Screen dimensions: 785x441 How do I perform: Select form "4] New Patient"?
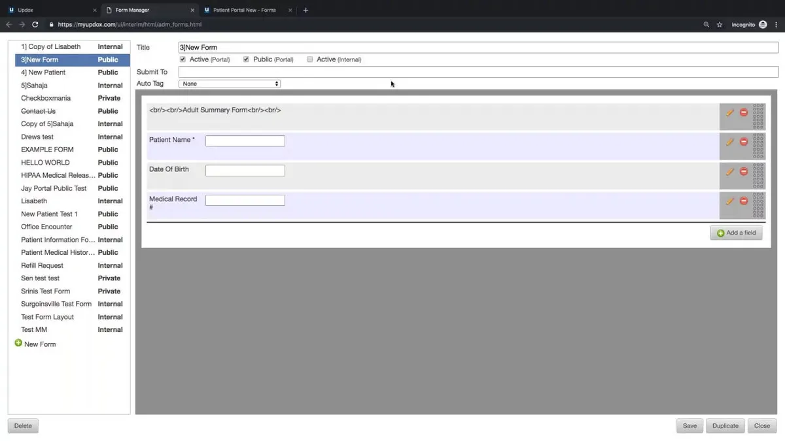coord(73,73)
